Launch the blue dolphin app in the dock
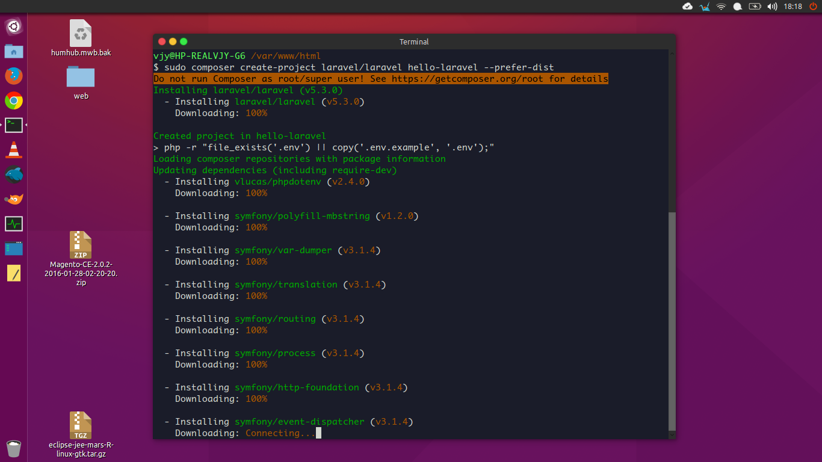This screenshot has width=822, height=462. tap(13, 174)
